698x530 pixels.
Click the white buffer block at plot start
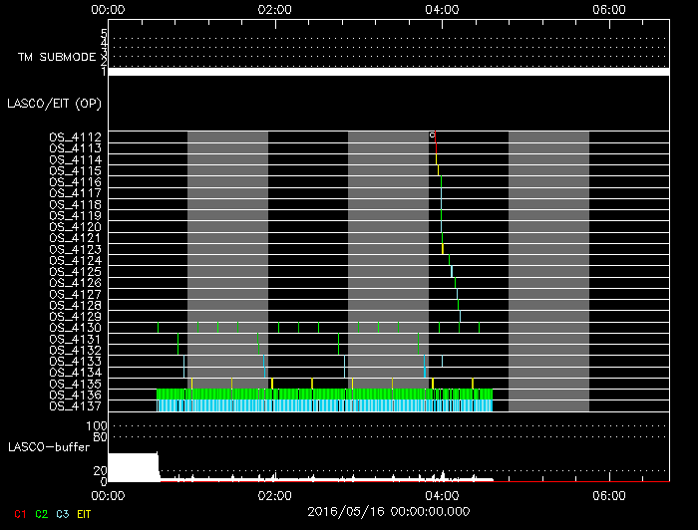coord(133,467)
